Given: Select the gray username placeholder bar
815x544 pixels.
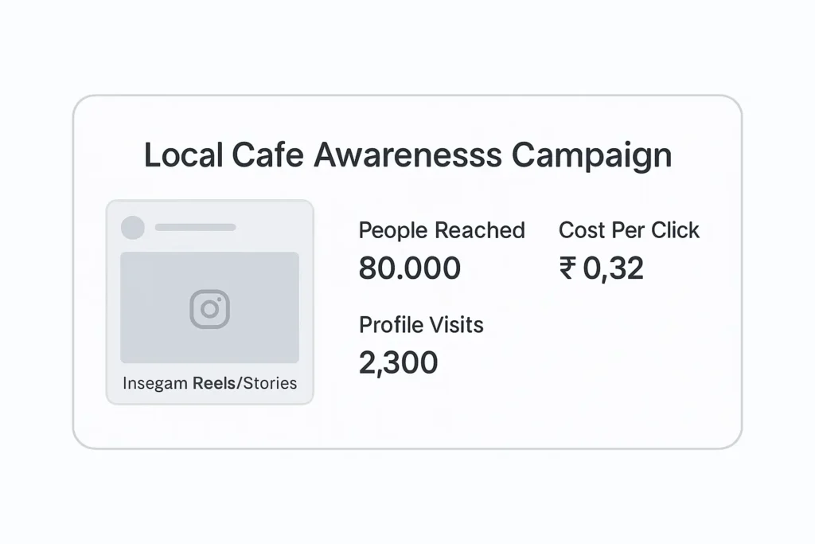Looking at the screenshot, I should tap(195, 228).
